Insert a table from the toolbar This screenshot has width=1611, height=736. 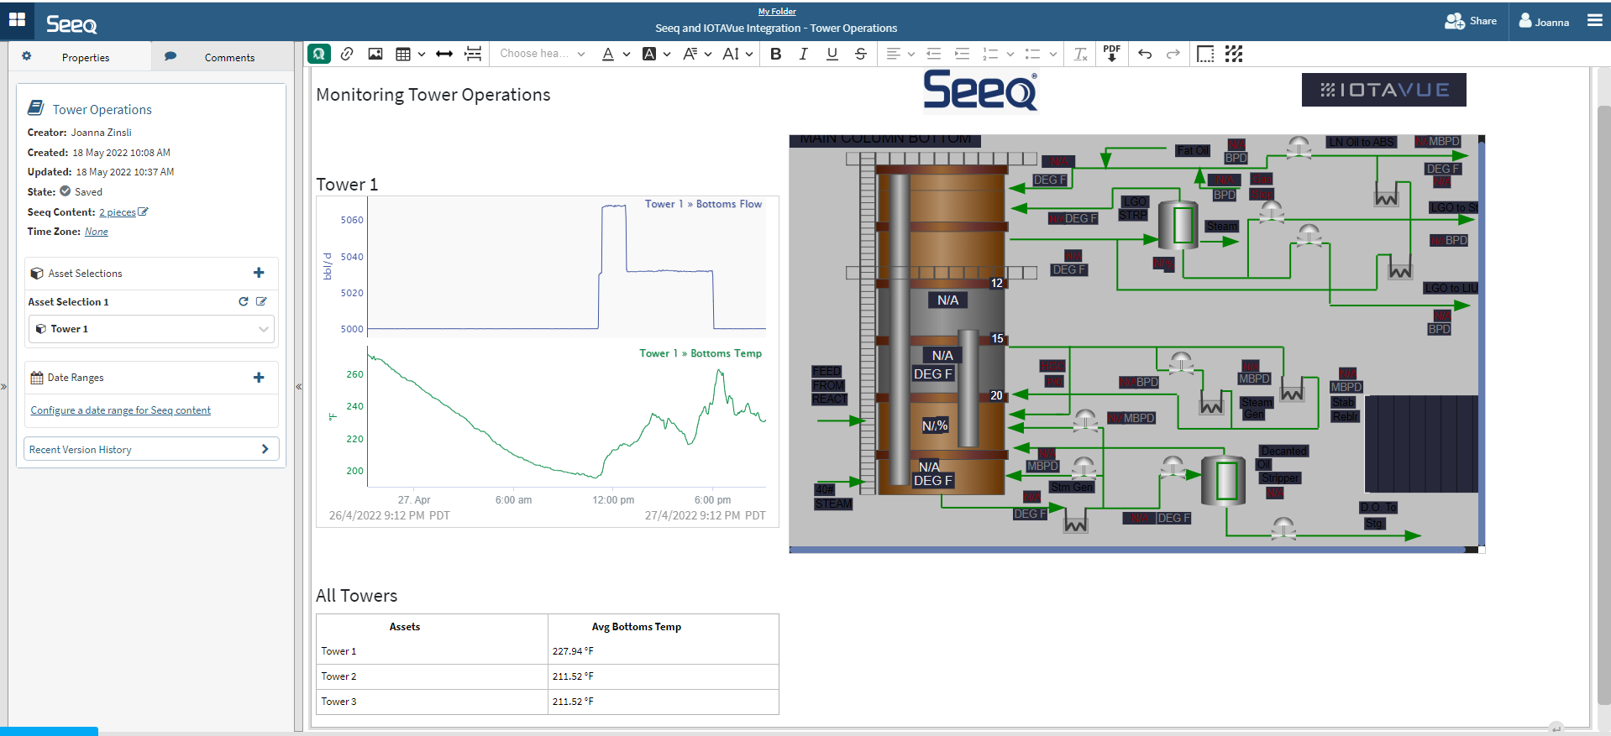tap(403, 54)
